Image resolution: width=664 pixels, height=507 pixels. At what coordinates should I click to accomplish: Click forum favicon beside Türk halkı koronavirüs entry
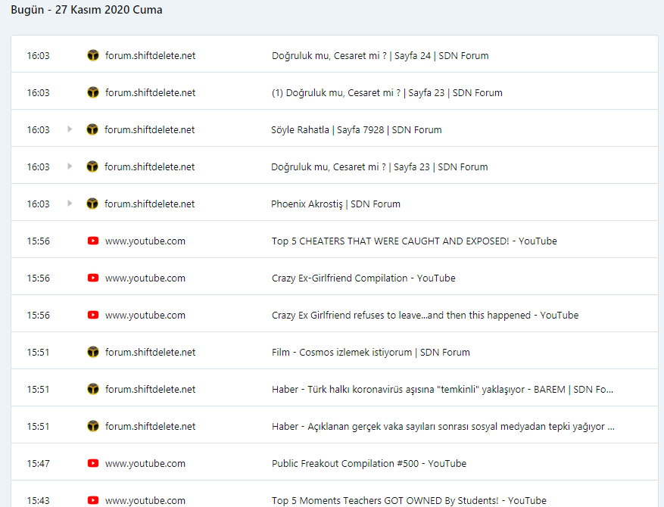tap(93, 389)
